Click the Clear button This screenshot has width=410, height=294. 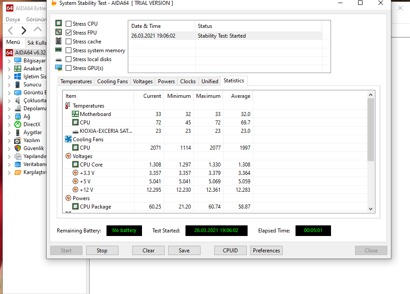[x=149, y=251]
